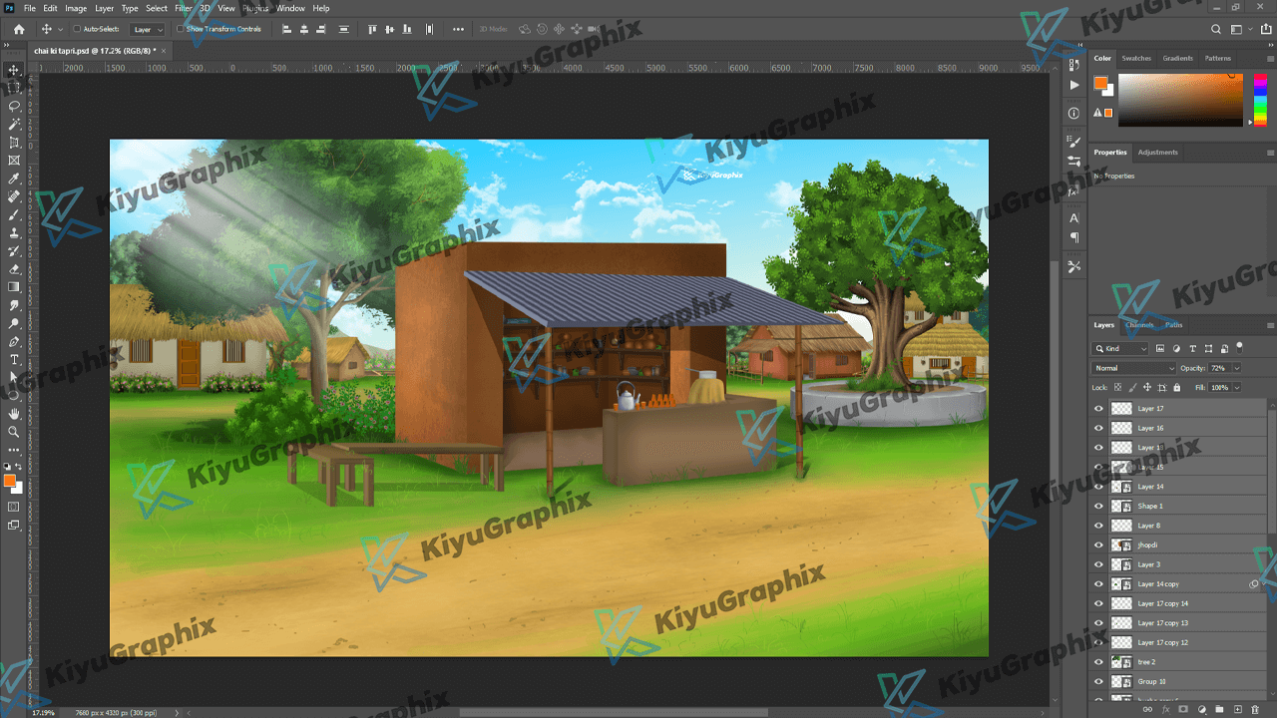Click the orange foreground color swatch in toolbar
Image resolution: width=1277 pixels, height=718 pixels.
coord(10,481)
